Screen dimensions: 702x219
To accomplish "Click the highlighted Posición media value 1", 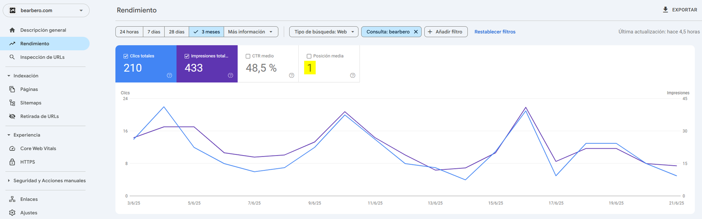I will 310,68.
